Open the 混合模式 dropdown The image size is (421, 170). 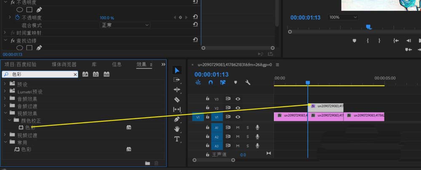pyautogui.click(x=125, y=25)
